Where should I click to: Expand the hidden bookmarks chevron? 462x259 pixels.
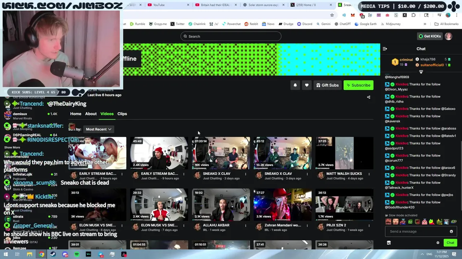pyautogui.click(x=425, y=24)
